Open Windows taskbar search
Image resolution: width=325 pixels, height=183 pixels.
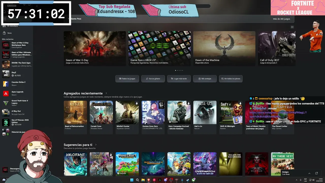coord(137,180)
